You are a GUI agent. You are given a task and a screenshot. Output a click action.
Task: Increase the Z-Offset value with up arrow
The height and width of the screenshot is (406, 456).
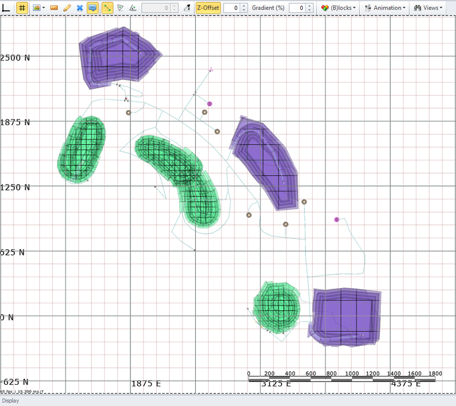[x=244, y=6]
